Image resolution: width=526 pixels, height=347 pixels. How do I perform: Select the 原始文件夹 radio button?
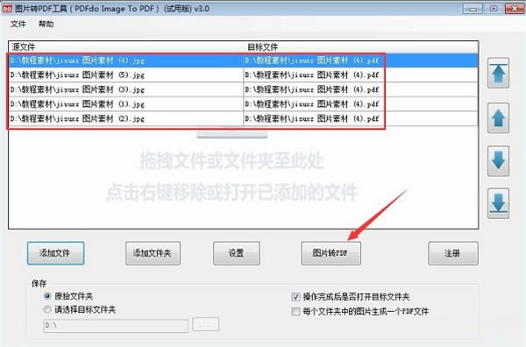tap(47, 296)
